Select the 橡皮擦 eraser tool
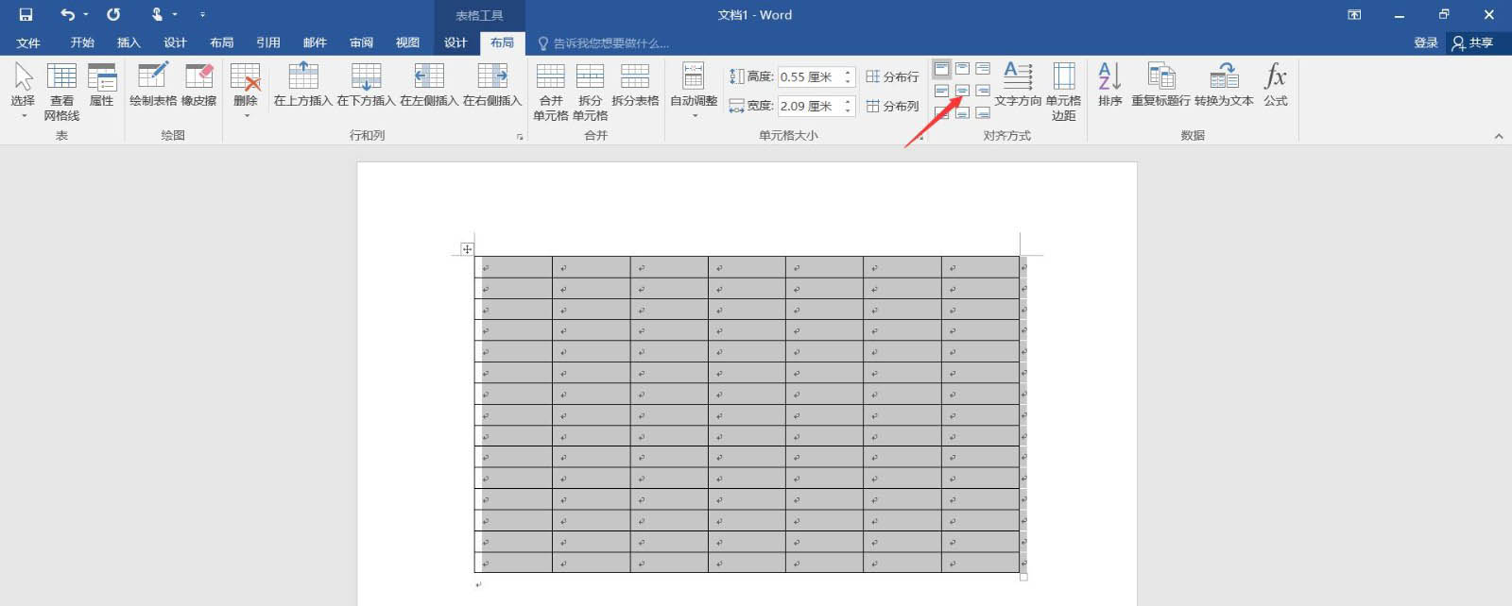This screenshot has width=1512, height=606. [198, 85]
